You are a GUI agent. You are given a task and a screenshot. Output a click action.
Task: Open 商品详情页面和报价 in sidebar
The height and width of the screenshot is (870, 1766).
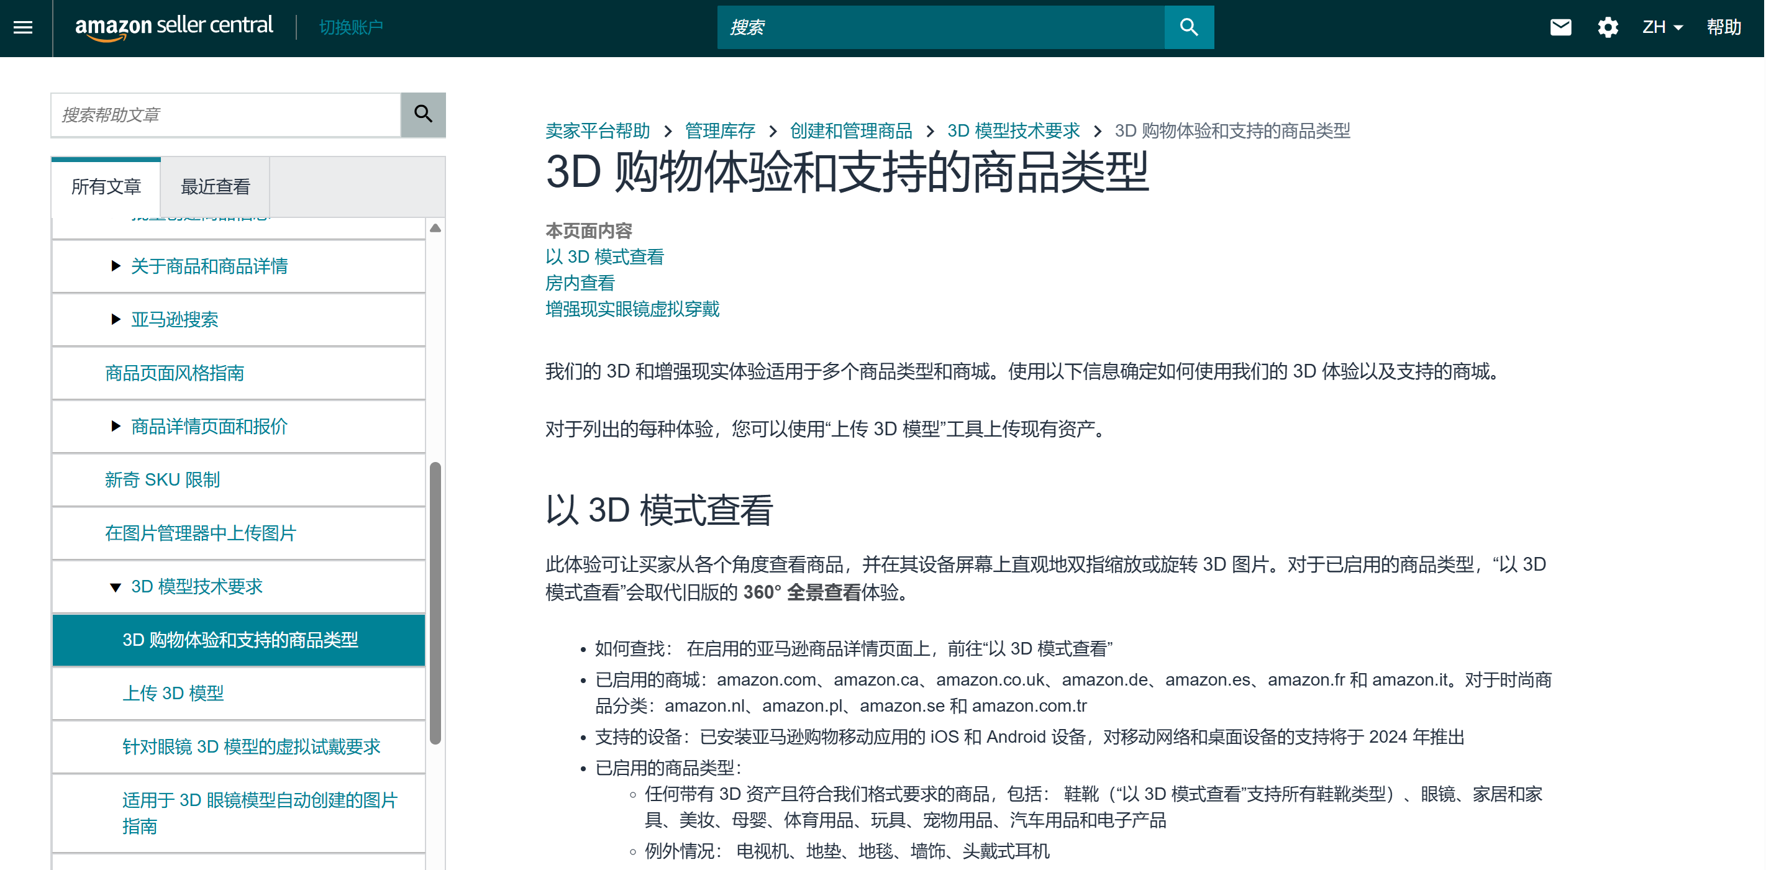[x=209, y=427]
